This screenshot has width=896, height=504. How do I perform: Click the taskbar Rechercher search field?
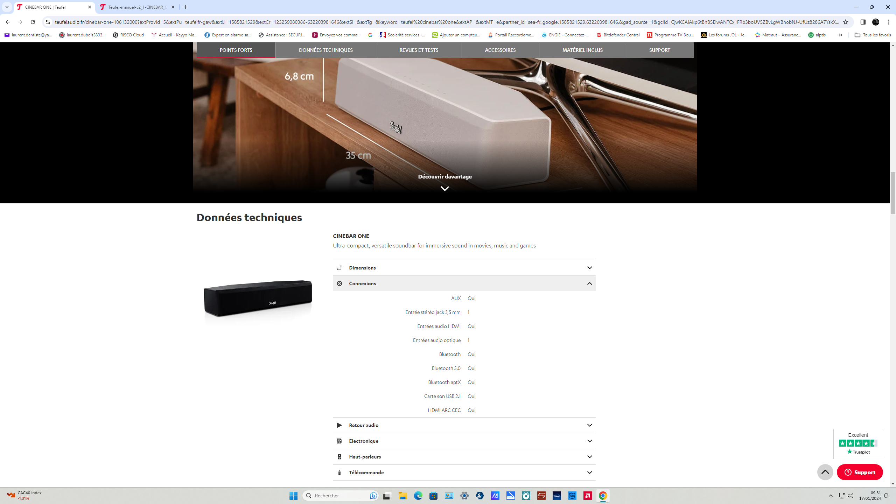pyautogui.click(x=340, y=496)
